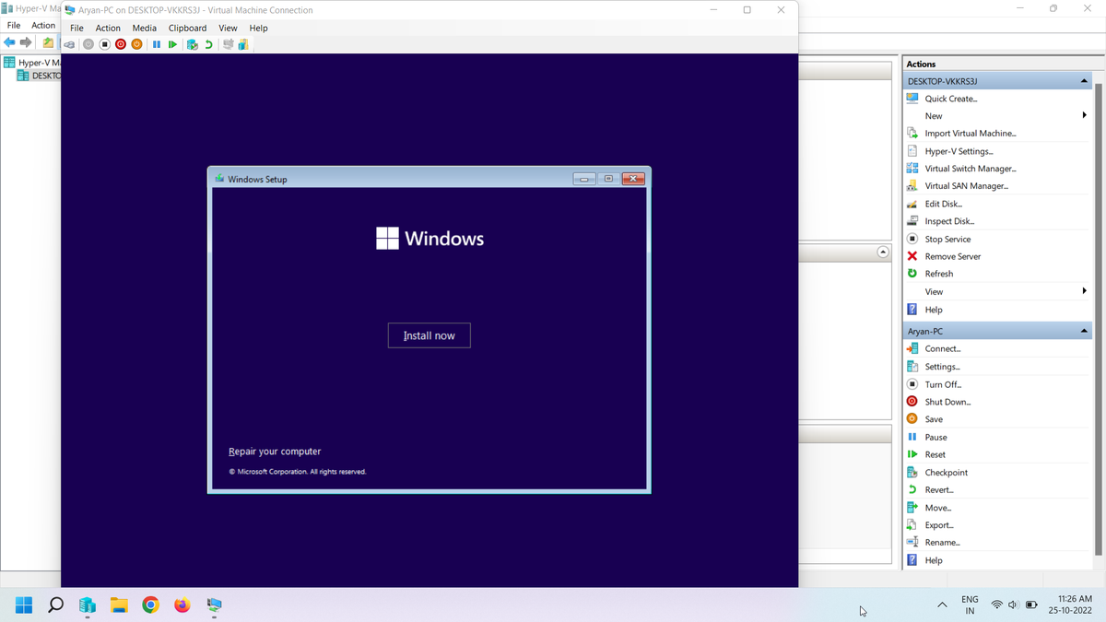Open File menu in Hyper-V Manager window
Screen dimensions: 1106x622
point(14,25)
